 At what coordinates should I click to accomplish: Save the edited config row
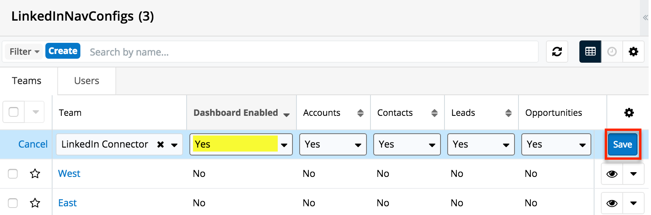[622, 144]
